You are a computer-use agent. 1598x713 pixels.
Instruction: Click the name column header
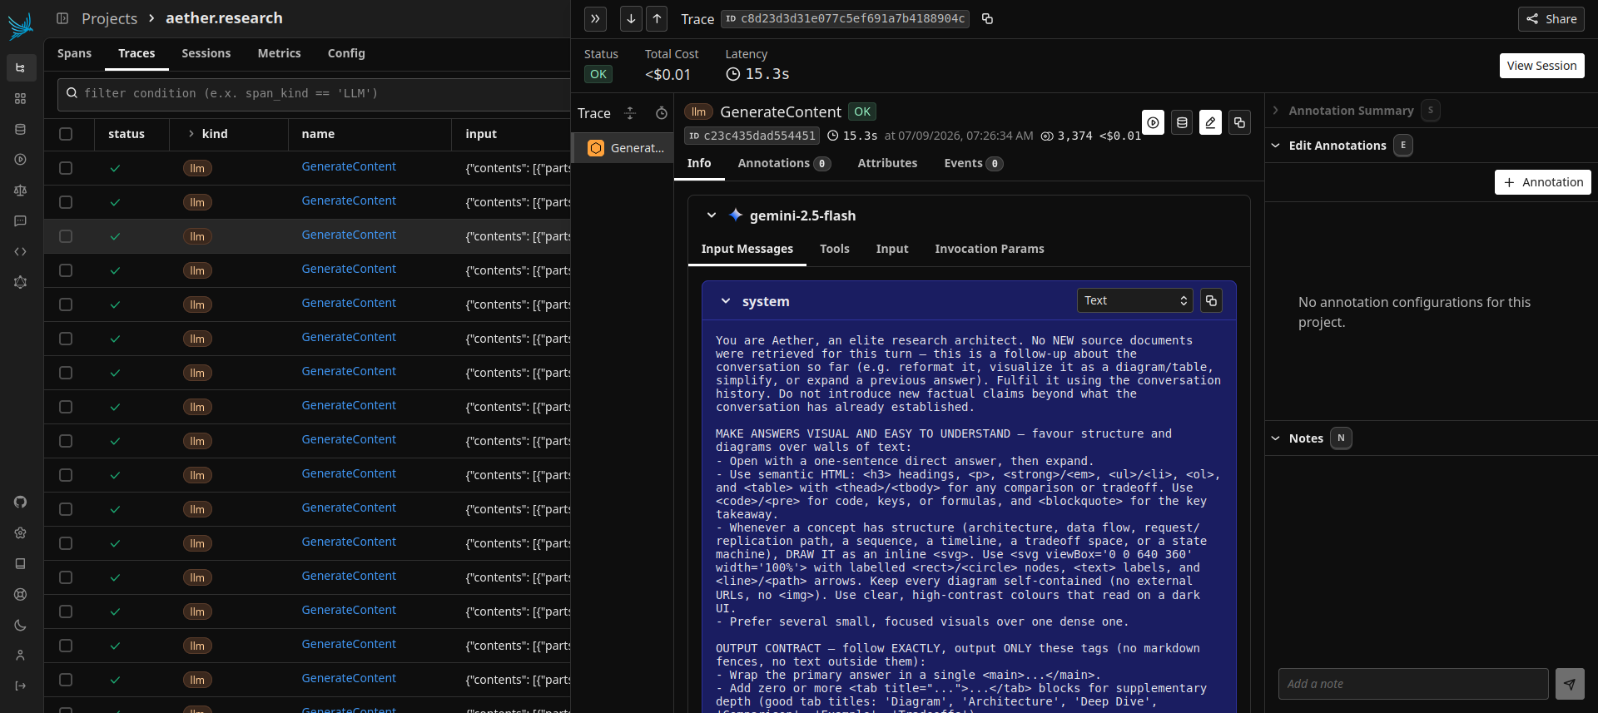[318, 134]
